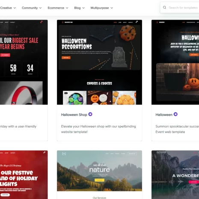Image resolution: width=199 pixels, height=199 pixels.
Task: Click the logo icon in nature template preview
Action: tap(64, 154)
